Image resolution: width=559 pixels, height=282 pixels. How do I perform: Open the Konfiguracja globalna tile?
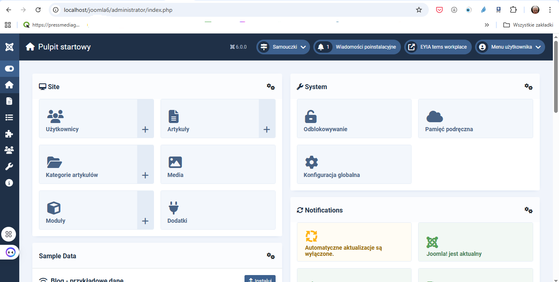click(354, 164)
